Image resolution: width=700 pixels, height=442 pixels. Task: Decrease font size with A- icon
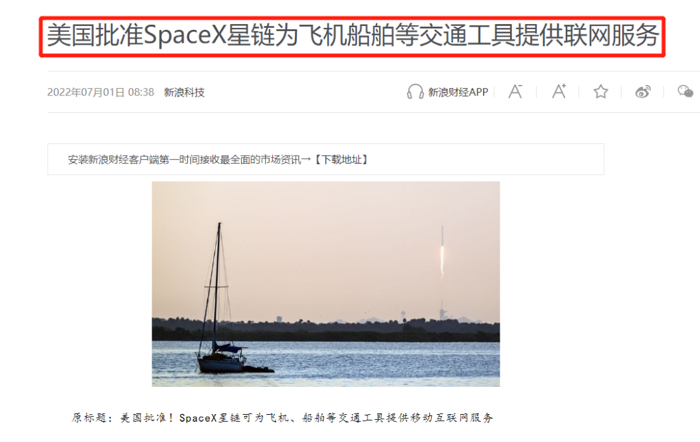(x=515, y=92)
